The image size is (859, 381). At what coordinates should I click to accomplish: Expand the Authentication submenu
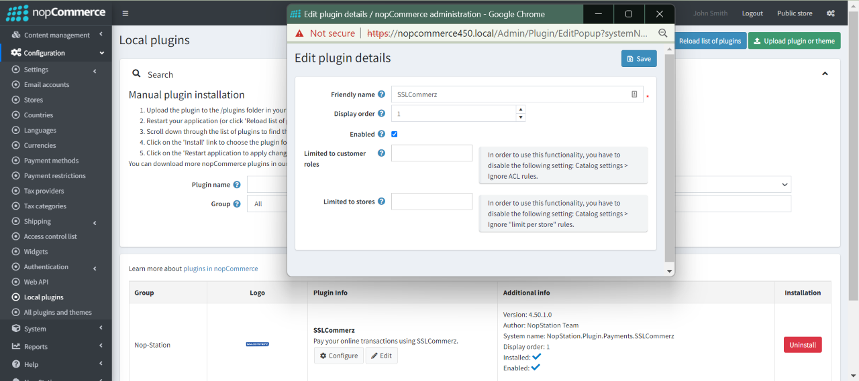click(x=56, y=267)
